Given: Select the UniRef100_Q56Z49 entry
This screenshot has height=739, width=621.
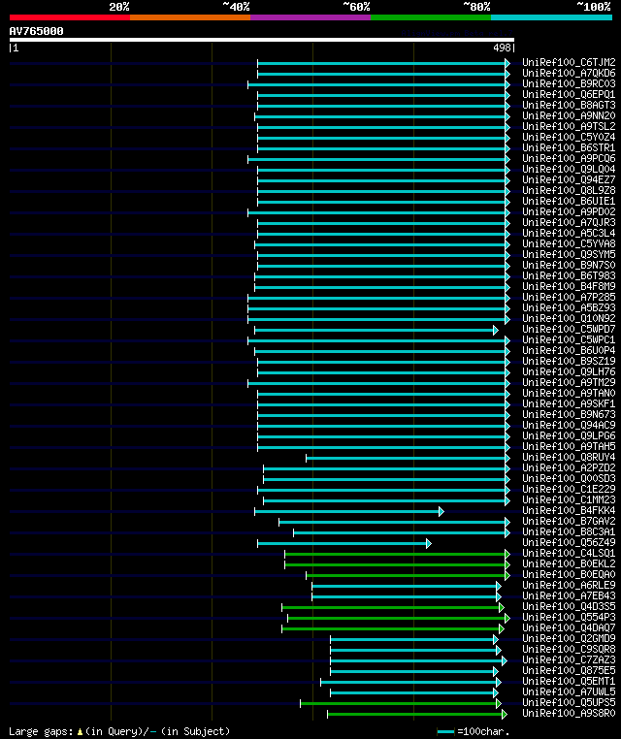Looking at the screenshot, I should (569, 542).
